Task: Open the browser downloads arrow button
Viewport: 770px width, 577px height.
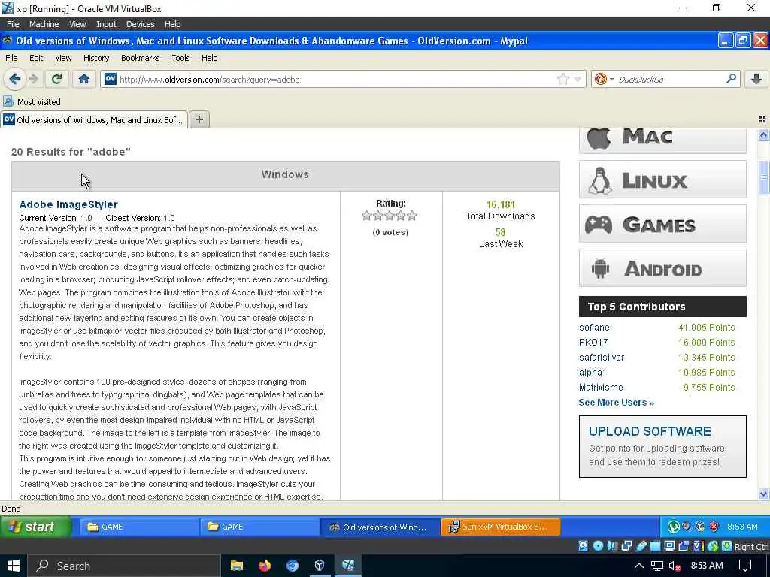Action: pyautogui.click(x=756, y=79)
